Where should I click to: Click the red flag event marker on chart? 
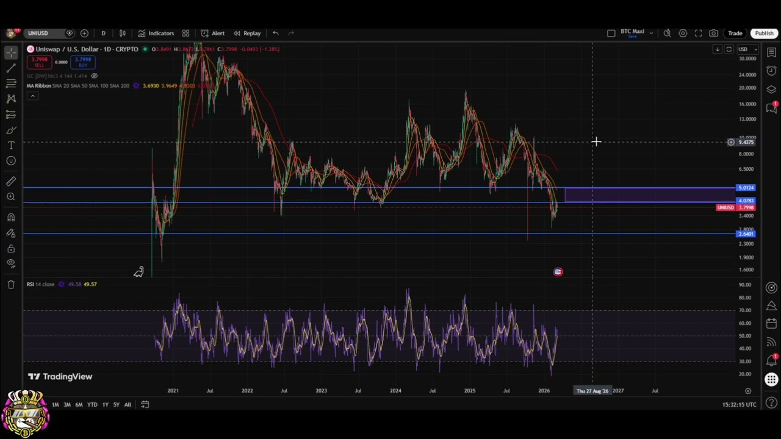(558, 272)
